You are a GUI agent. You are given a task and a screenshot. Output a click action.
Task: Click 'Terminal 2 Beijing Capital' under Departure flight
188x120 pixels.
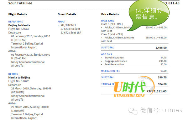point(27,43)
